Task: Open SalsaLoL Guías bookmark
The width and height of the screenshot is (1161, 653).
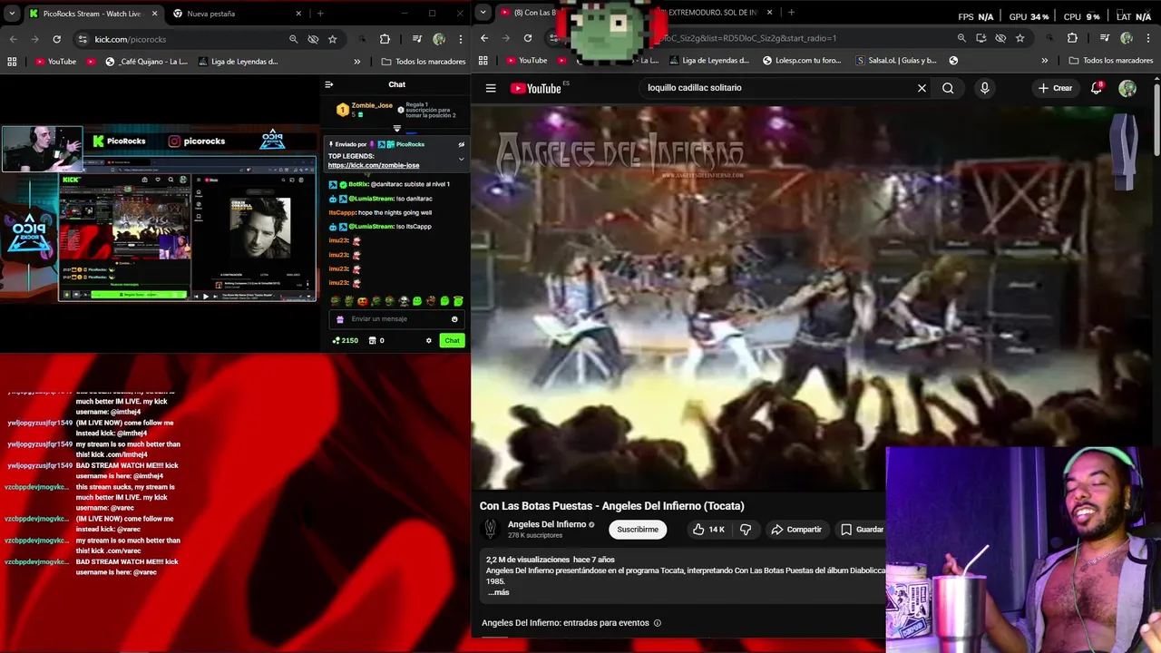Action: (x=897, y=61)
